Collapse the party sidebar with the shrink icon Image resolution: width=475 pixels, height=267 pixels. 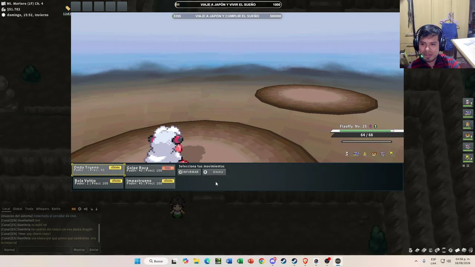click(x=463, y=166)
